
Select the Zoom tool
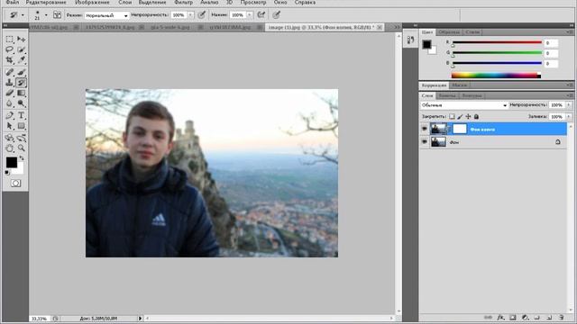point(21,148)
